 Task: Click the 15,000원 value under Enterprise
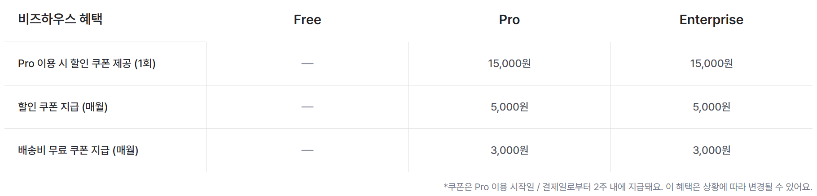712,64
